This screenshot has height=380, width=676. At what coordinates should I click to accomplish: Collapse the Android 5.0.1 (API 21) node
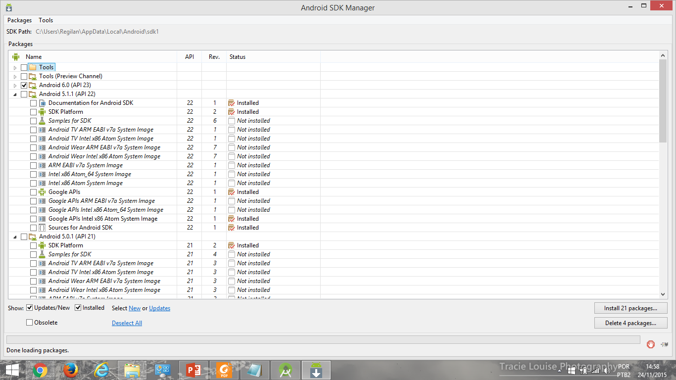[15, 237]
